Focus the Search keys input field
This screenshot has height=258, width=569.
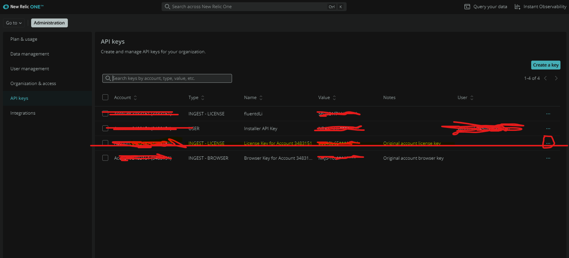coord(167,78)
